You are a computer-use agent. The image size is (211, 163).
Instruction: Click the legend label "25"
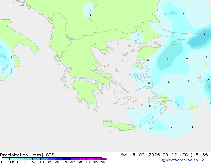tap(65, 162)
